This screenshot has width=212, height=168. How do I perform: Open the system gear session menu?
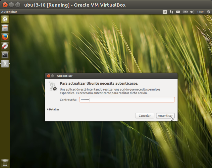click(209, 12)
